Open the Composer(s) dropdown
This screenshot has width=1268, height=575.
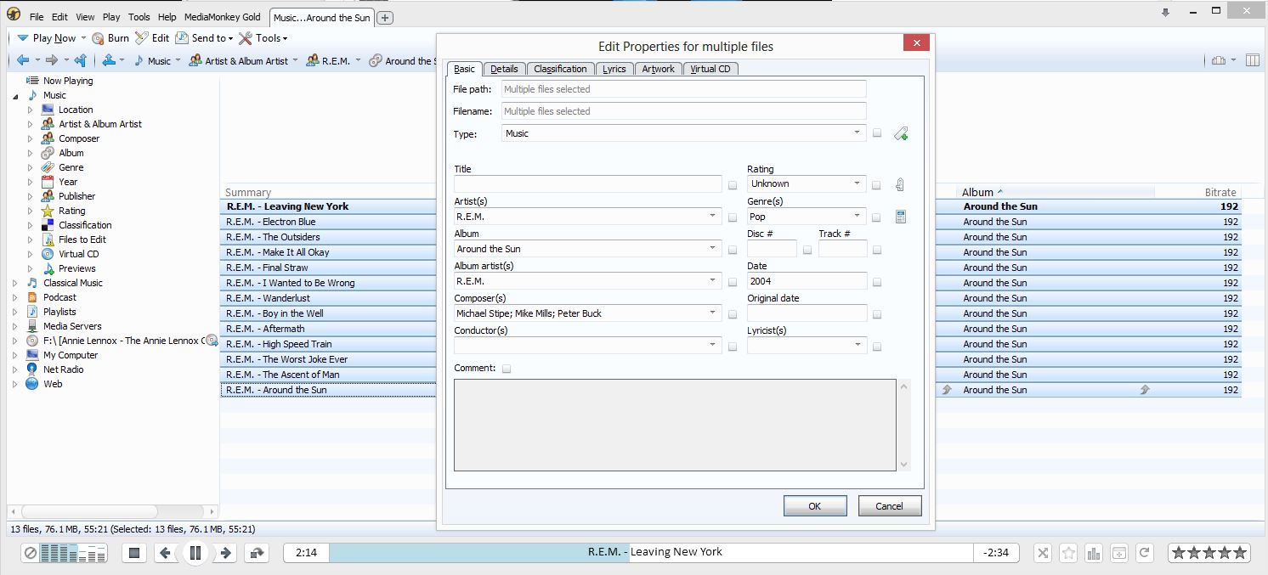588,313
